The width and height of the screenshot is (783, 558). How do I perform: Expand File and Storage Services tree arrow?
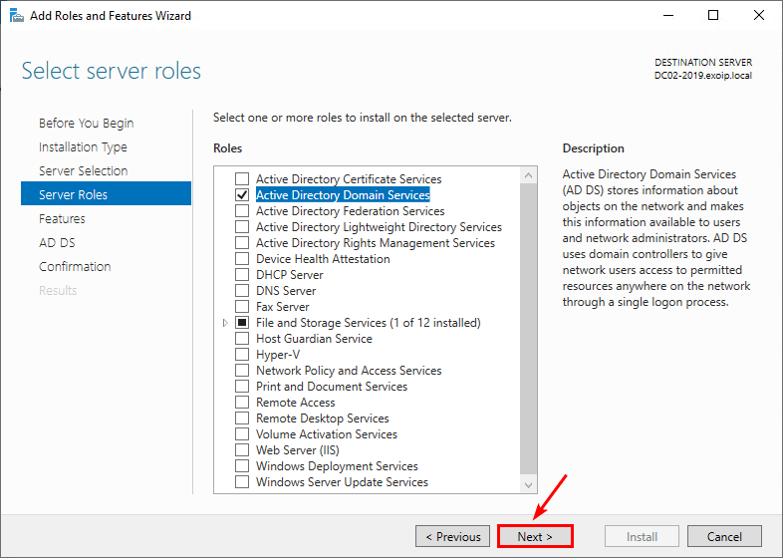pos(225,323)
